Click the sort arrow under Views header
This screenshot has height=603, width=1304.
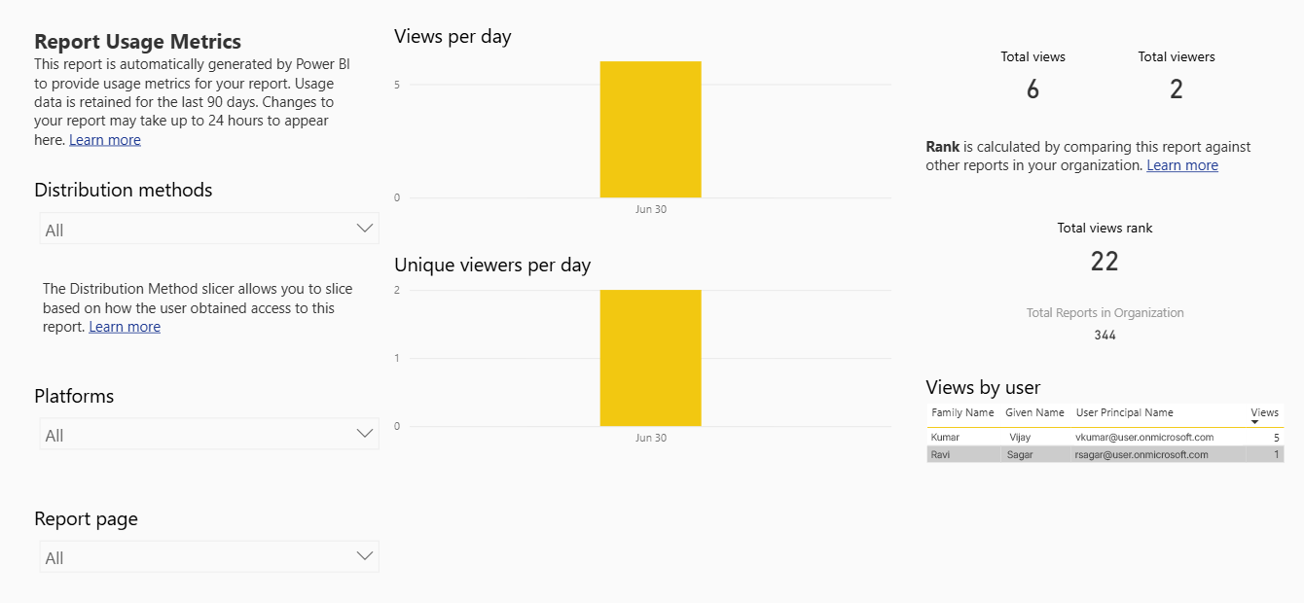(x=1254, y=422)
